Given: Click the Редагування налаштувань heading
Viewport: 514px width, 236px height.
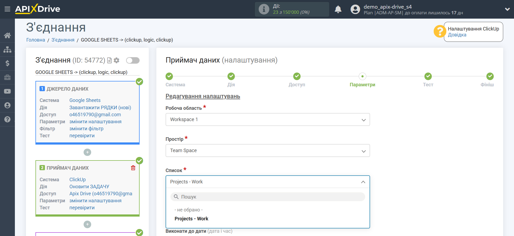Looking at the screenshot, I should (x=203, y=96).
